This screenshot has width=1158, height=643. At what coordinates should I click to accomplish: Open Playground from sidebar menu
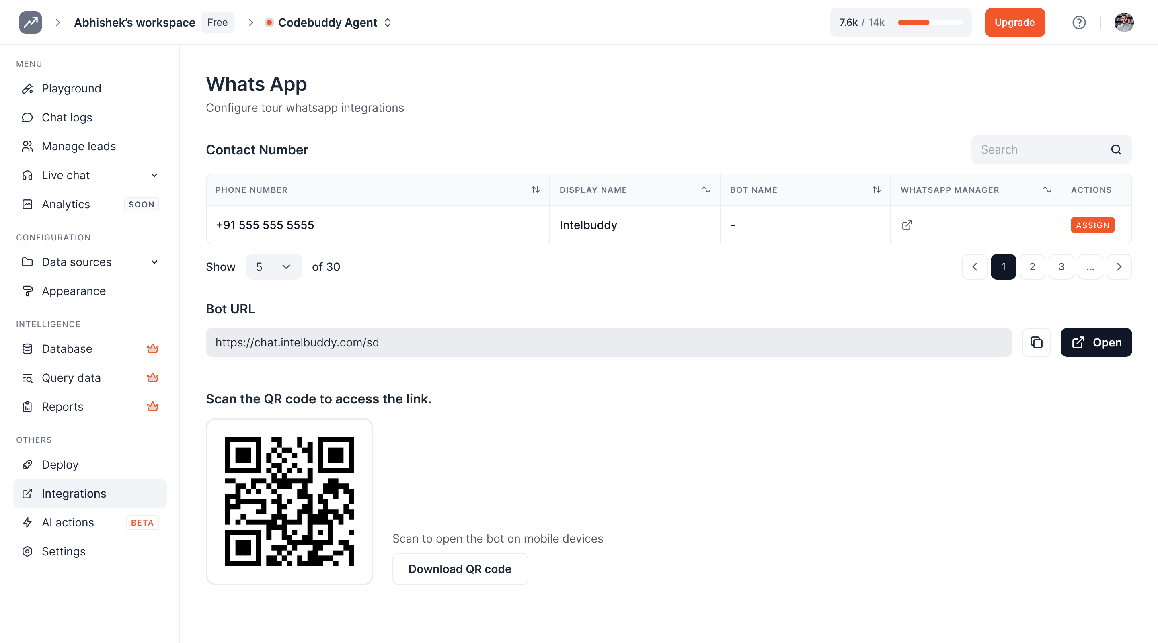pyautogui.click(x=71, y=88)
